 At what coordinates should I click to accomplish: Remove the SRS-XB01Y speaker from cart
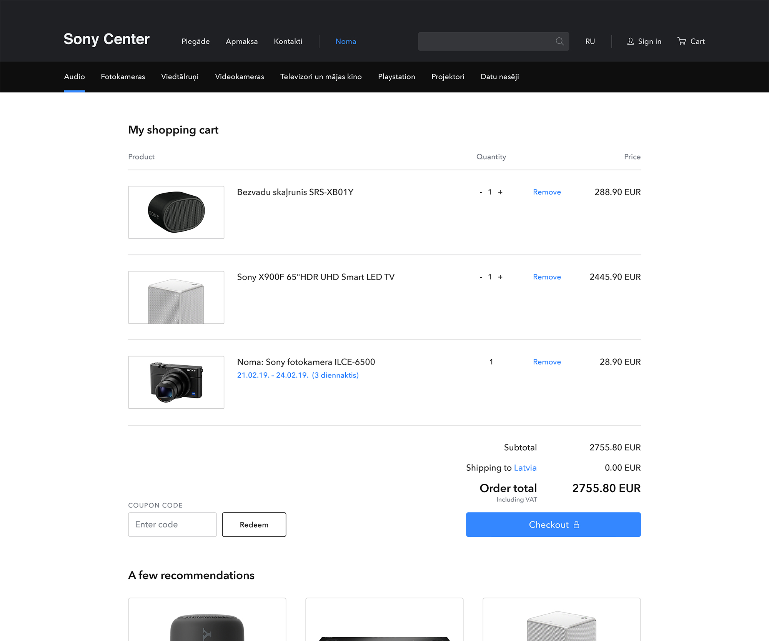[x=547, y=192]
